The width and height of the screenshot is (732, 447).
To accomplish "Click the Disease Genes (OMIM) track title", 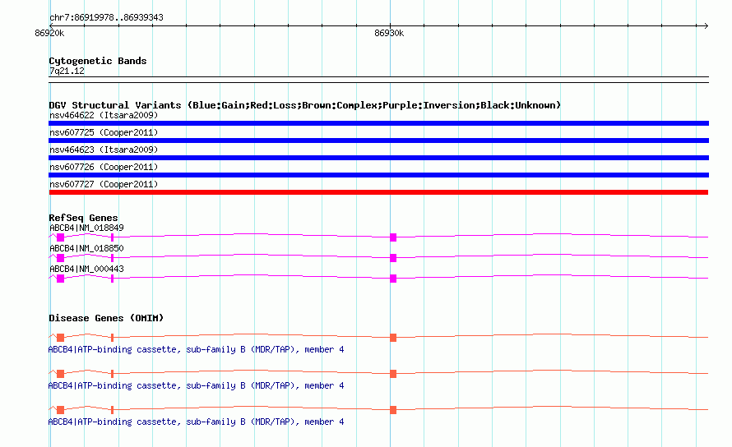I will 106,318.
